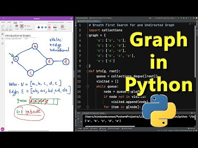Click the green Run button in PyCharm
Image resolution: width=198 pixels, height=148 pixels.
pyautogui.click(x=179, y=18)
